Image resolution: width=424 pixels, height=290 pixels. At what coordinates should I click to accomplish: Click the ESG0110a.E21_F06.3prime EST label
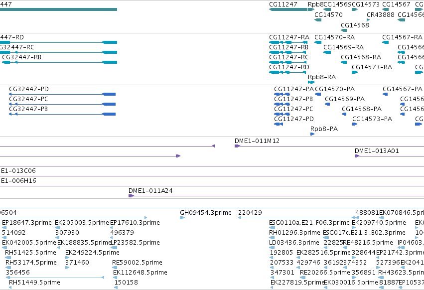(309, 223)
